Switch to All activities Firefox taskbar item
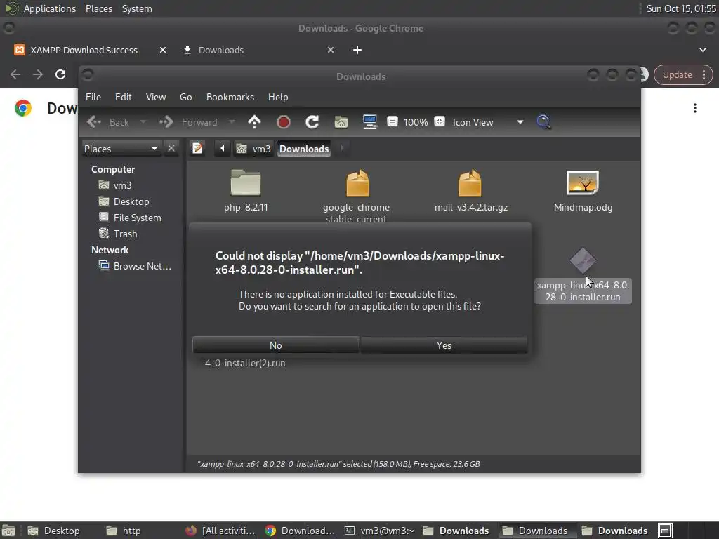719x539 pixels. [220, 531]
